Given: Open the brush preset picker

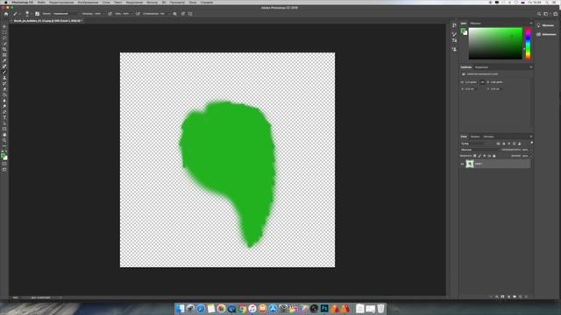Looking at the screenshot, I should click(x=27, y=14).
